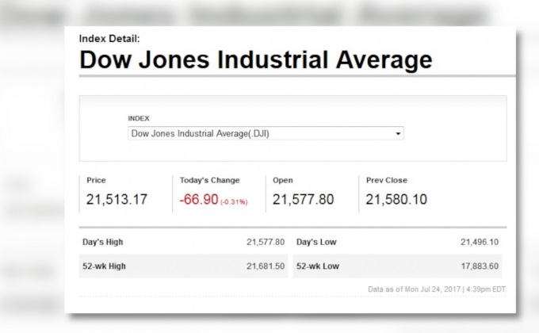Click the Today's Change label

[x=209, y=180]
